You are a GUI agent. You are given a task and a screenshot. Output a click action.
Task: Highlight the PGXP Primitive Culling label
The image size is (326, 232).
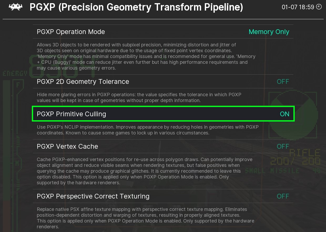(x=72, y=114)
